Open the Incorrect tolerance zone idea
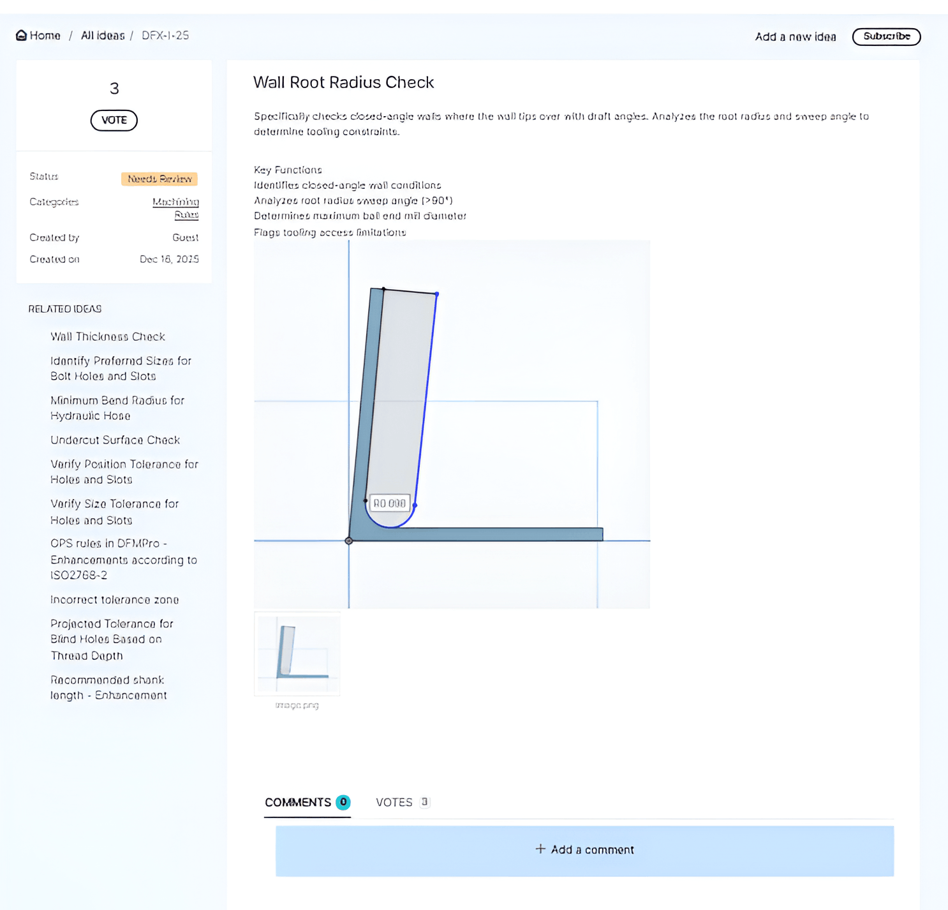Viewport: 948px width, 910px height. 115,599
